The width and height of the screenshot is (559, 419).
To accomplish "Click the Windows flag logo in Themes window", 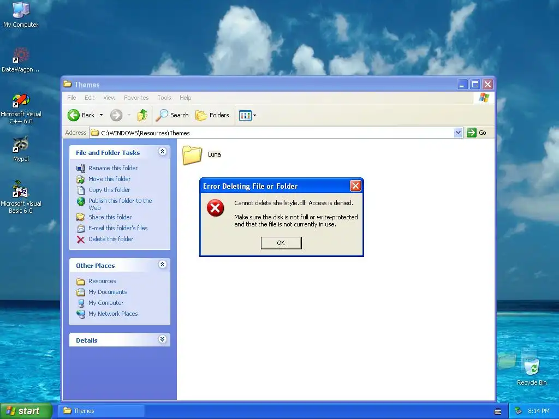I will click(x=484, y=97).
